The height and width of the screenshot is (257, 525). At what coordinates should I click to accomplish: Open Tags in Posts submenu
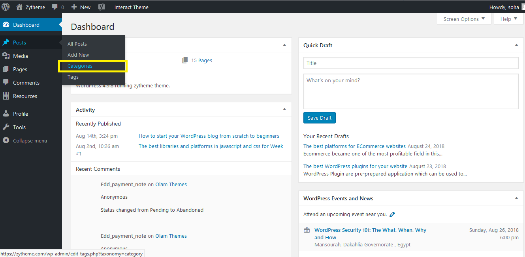[x=73, y=77]
